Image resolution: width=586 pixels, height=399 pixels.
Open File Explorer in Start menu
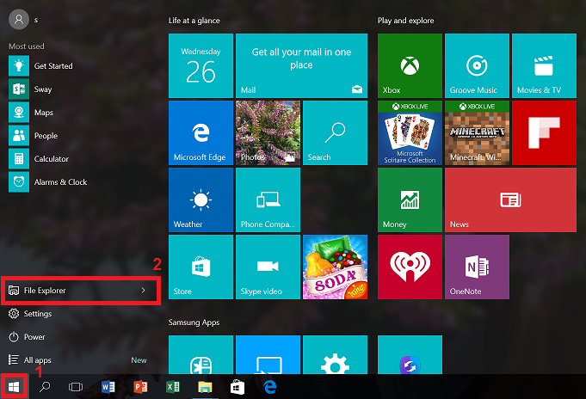point(80,291)
